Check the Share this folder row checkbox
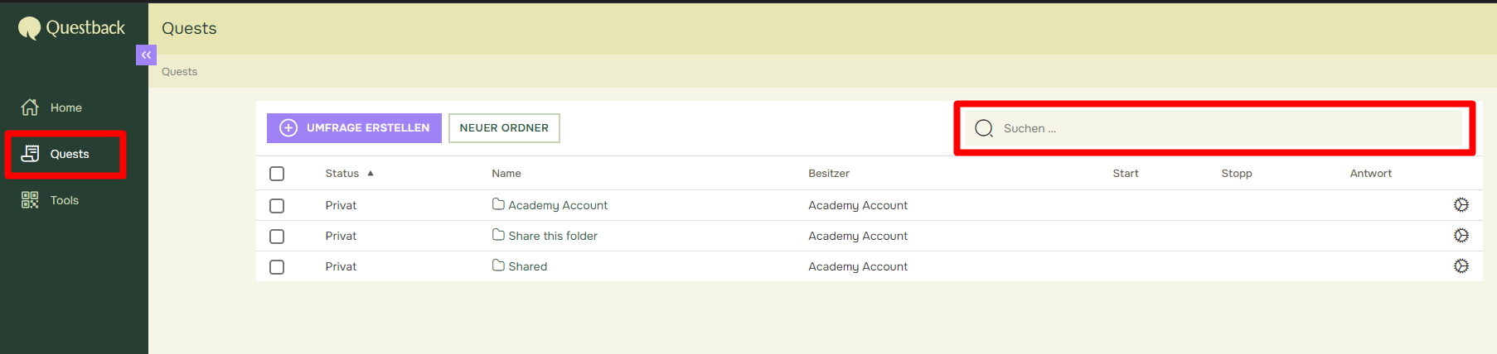The width and height of the screenshot is (1497, 354). 277,237
